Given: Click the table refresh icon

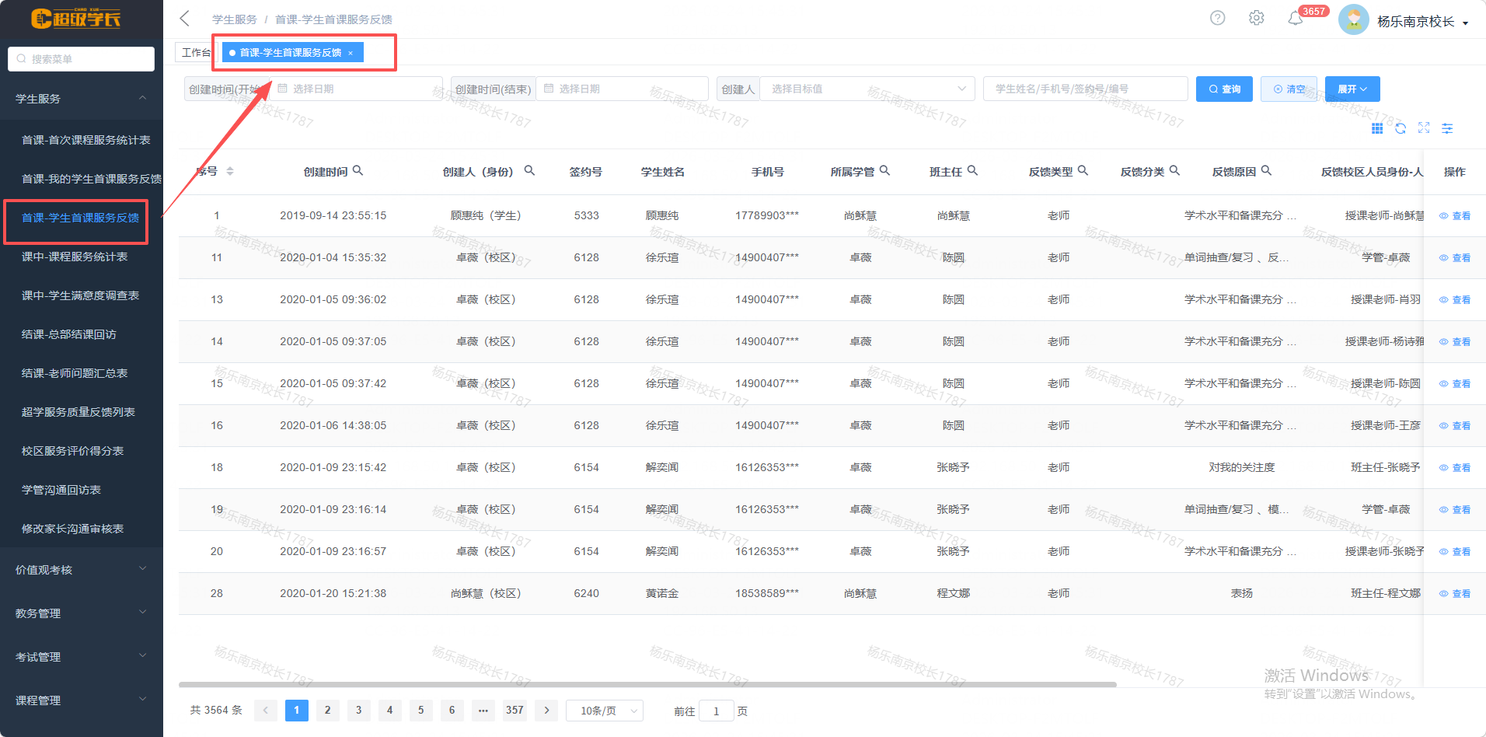Looking at the screenshot, I should coord(1401,128).
